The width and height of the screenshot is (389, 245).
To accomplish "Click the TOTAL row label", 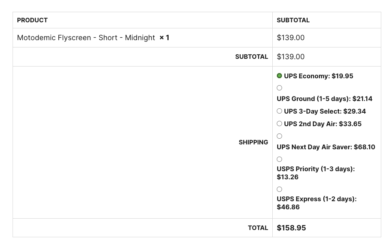I will (258, 228).
